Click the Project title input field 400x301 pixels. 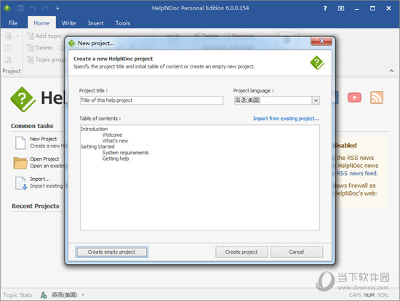[x=151, y=100]
